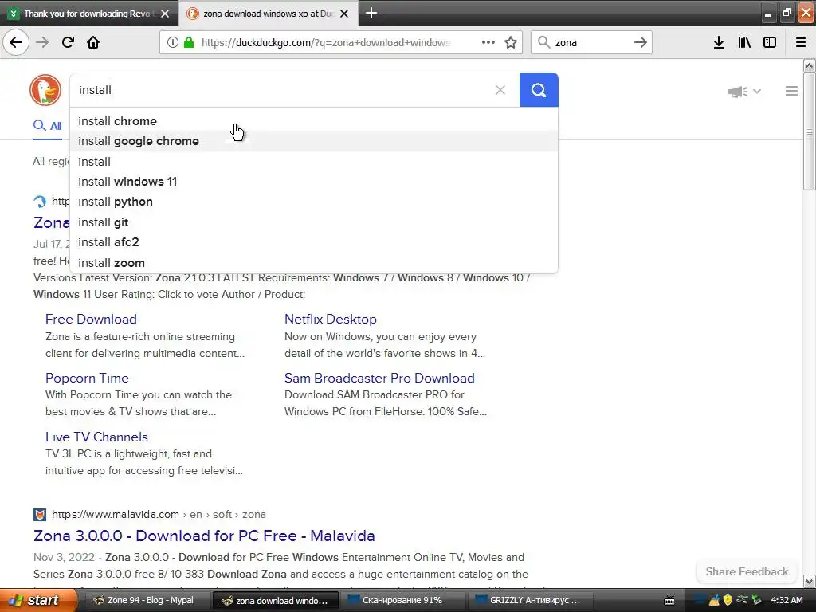
Task: Click the green padlock security icon
Action: pos(188,42)
